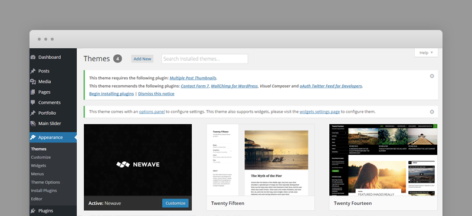
Task: Open the Comments menu label
Action: pyautogui.click(x=50, y=102)
